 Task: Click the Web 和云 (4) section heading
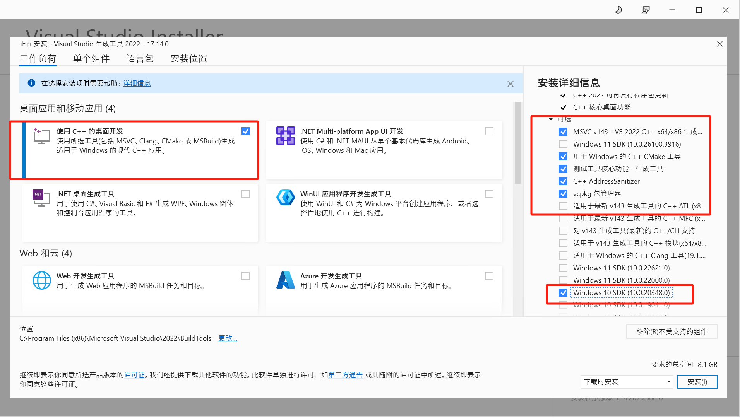click(x=46, y=253)
